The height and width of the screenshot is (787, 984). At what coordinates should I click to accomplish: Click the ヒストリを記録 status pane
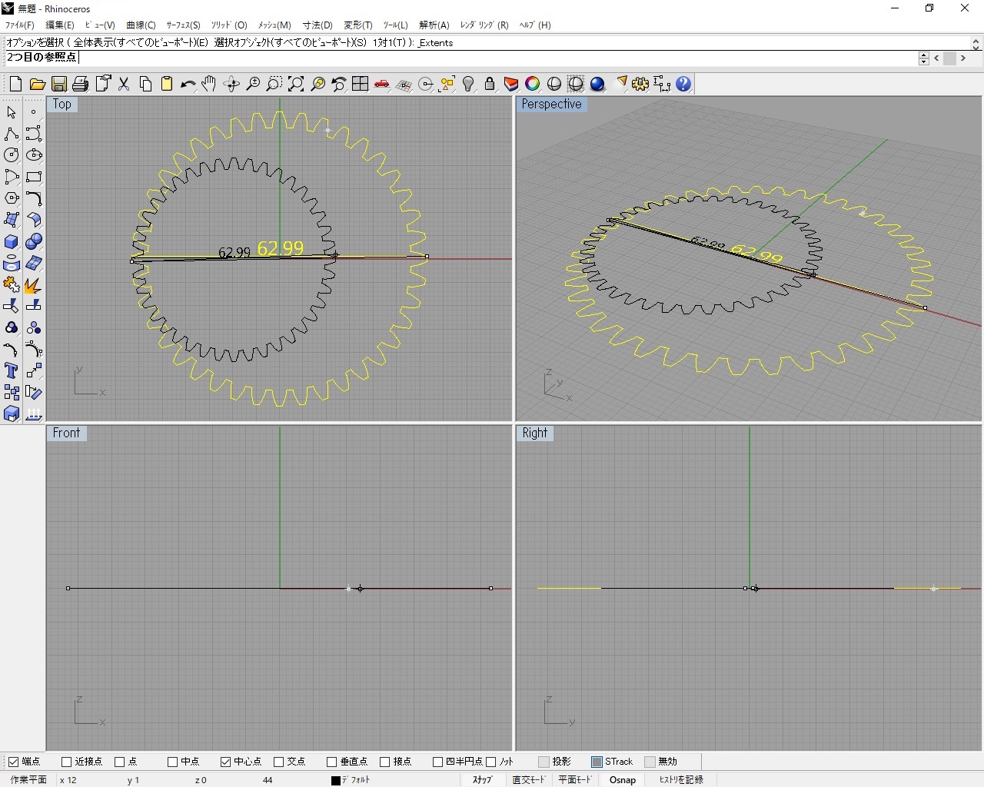[x=681, y=779]
